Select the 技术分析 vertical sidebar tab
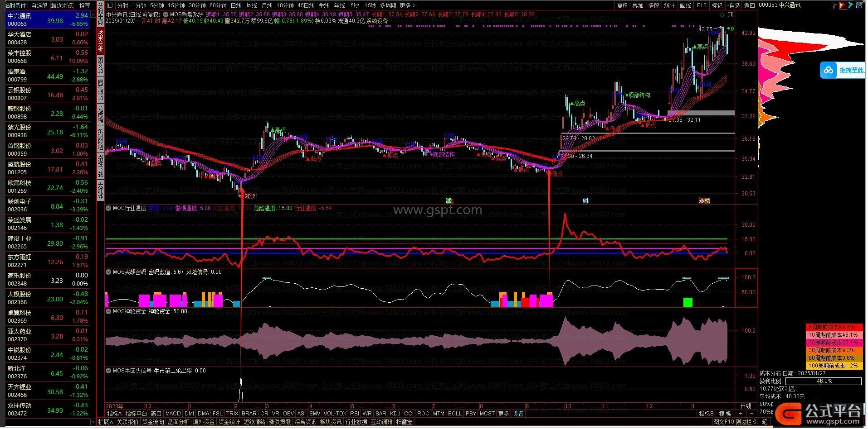The image size is (868, 429). pos(100,41)
